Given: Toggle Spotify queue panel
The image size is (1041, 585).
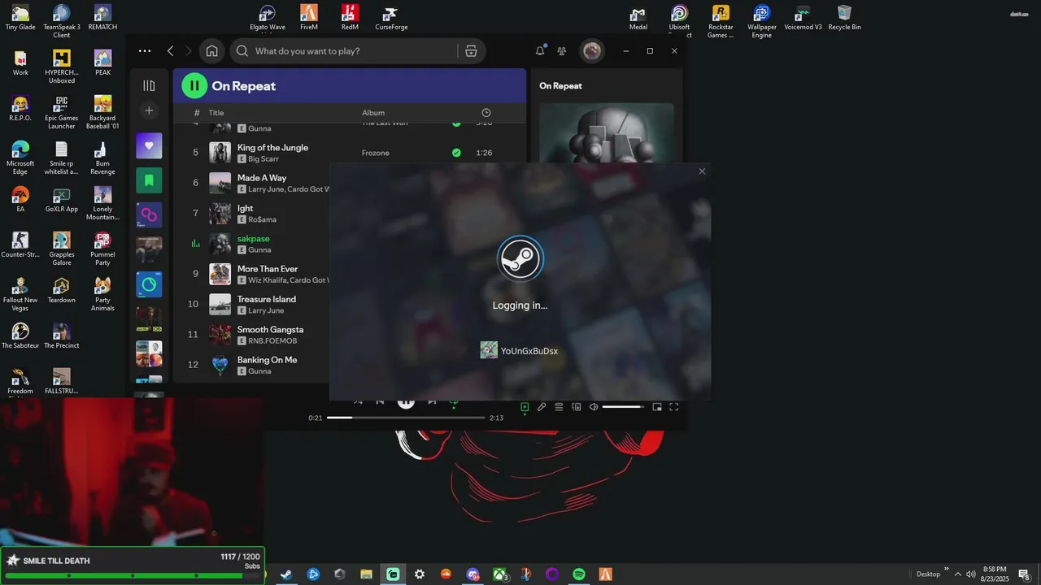Looking at the screenshot, I should (x=559, y=407).
